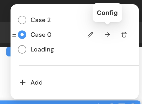142x104 pixels.
Task: Click the selected Case 0 radio button
Action: [x=22, y=35]
